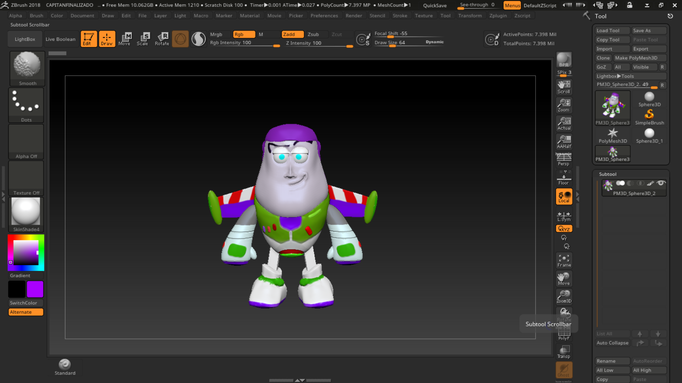Select the SimpleBrush tool
The height and width of the screenshot is (383, 682).
tap(649, 117)
